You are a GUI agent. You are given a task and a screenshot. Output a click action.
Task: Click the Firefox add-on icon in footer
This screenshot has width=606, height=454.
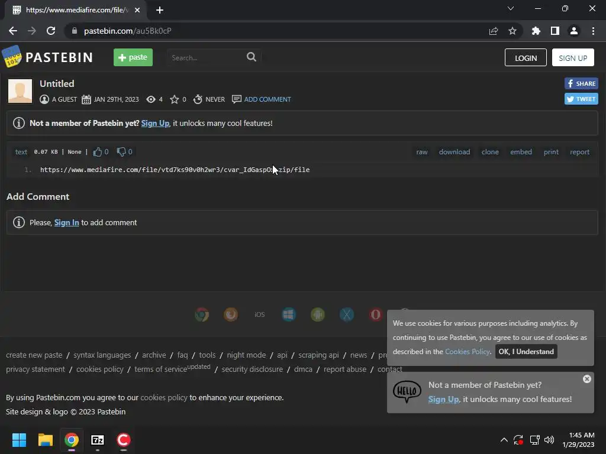(231, 314)
